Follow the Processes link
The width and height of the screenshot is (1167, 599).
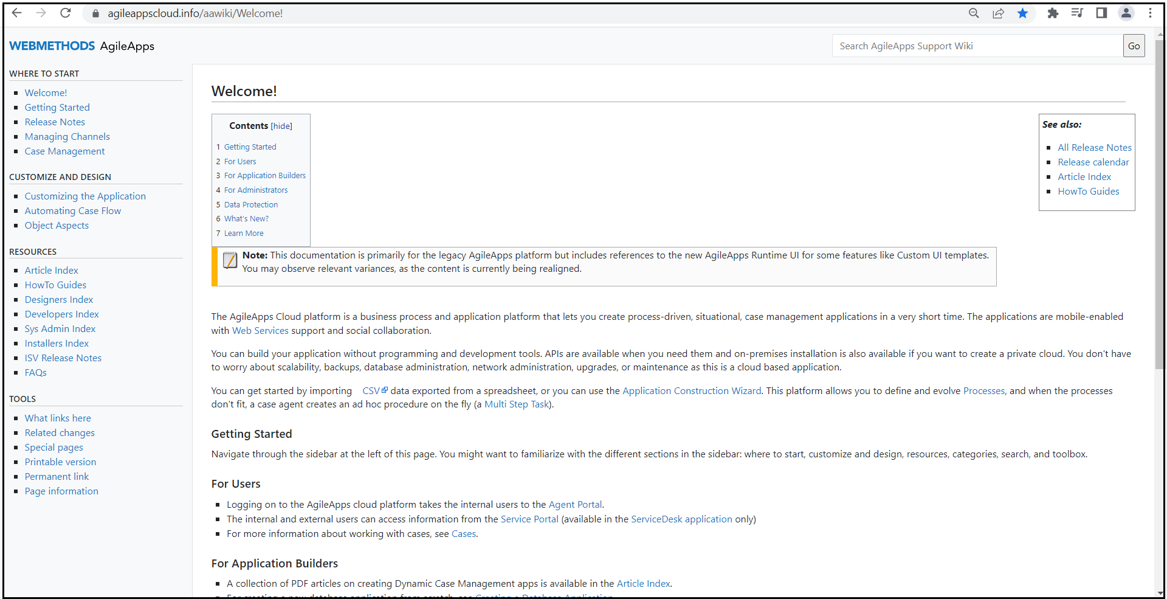(x=984, y=391)
